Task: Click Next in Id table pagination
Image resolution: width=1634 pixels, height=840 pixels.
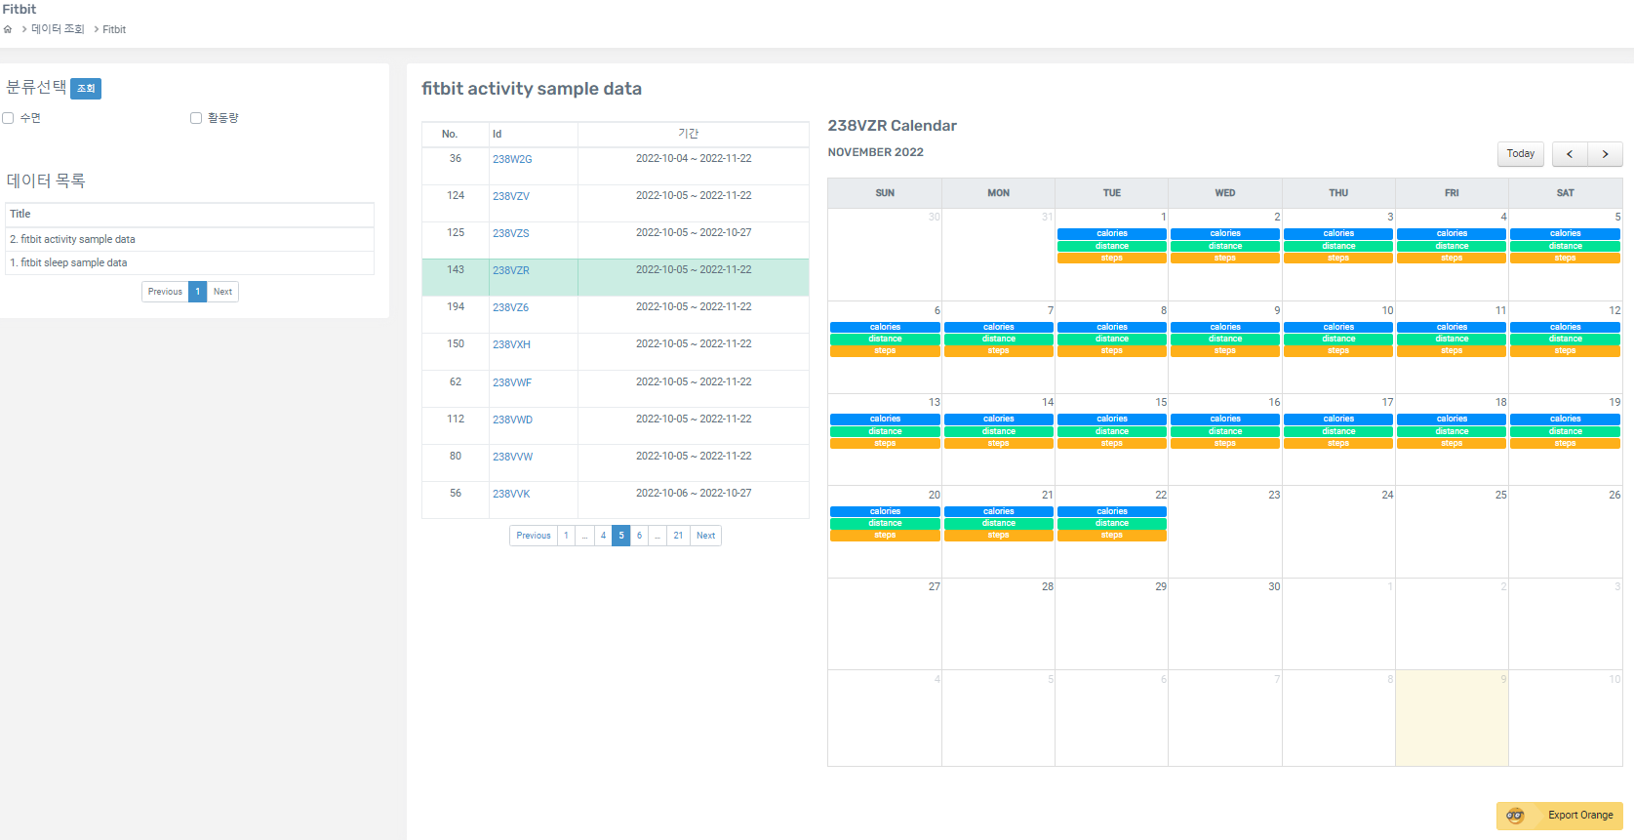Action: (x=705, y=536)
